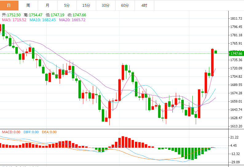The image size is (244, 167).
Task: Click the 1781.18 price axis label
Action: point(236,35)
